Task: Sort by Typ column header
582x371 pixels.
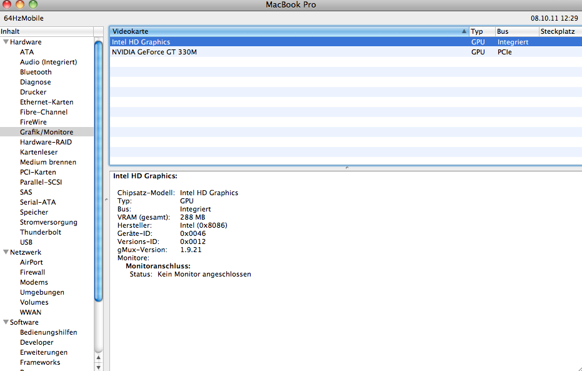Action: click(x=482, y=31)
